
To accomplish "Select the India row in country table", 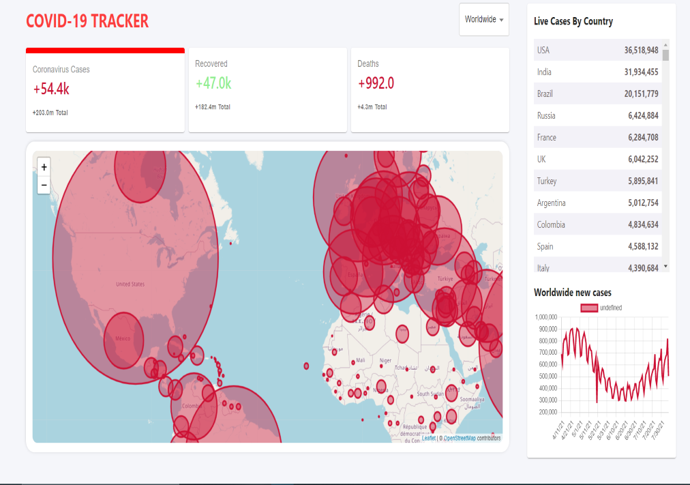I will [x=597, y=72].
